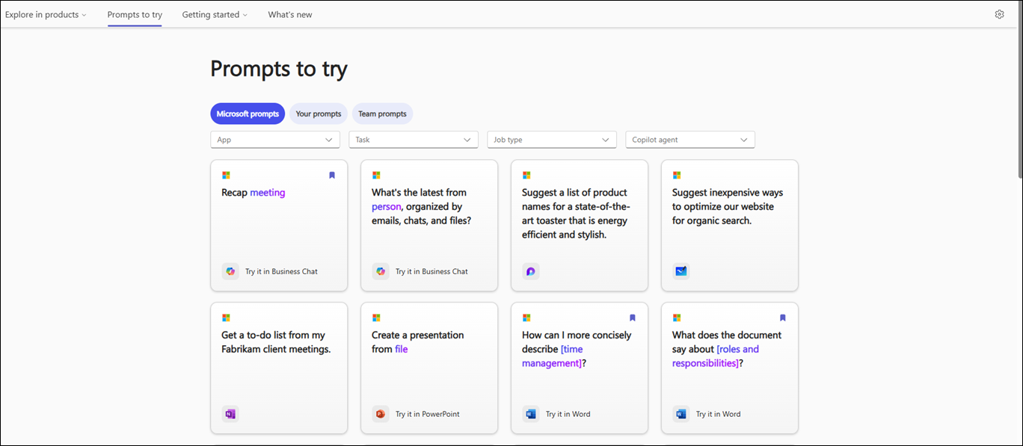Image resolution: width=1023 pixels, height=446 pixels.
Task: Unsave the roles and responsibilities prompt bookmark
Action: click(x=782, y=318)
